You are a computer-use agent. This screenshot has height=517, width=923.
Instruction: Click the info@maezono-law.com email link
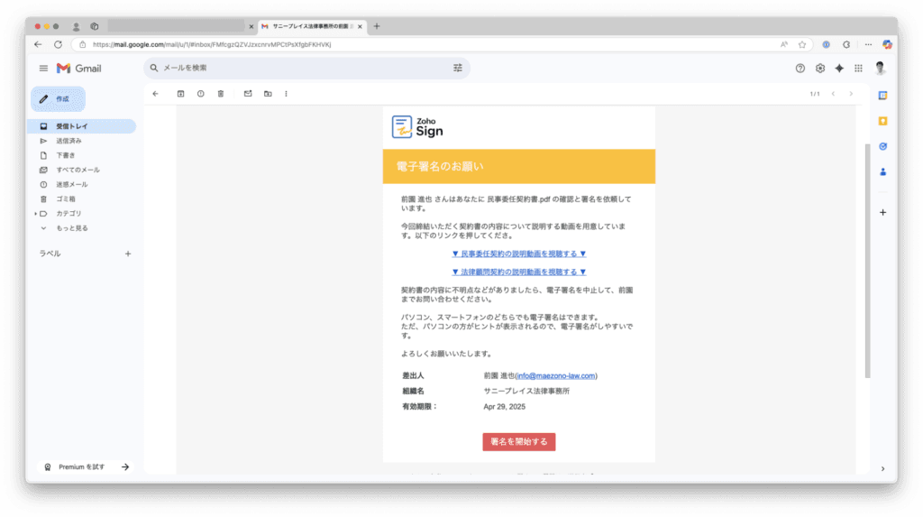(556, 375)
